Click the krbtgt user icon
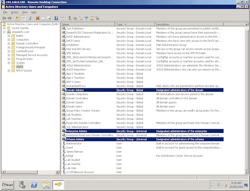Viewport: 250px width, 191px height. click(x=64, y=156)
